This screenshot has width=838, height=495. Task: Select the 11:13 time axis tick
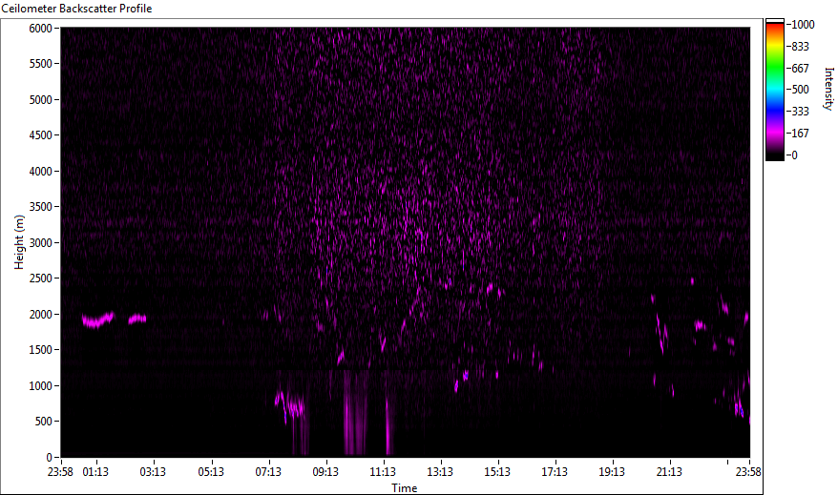[x=383, y=471]
